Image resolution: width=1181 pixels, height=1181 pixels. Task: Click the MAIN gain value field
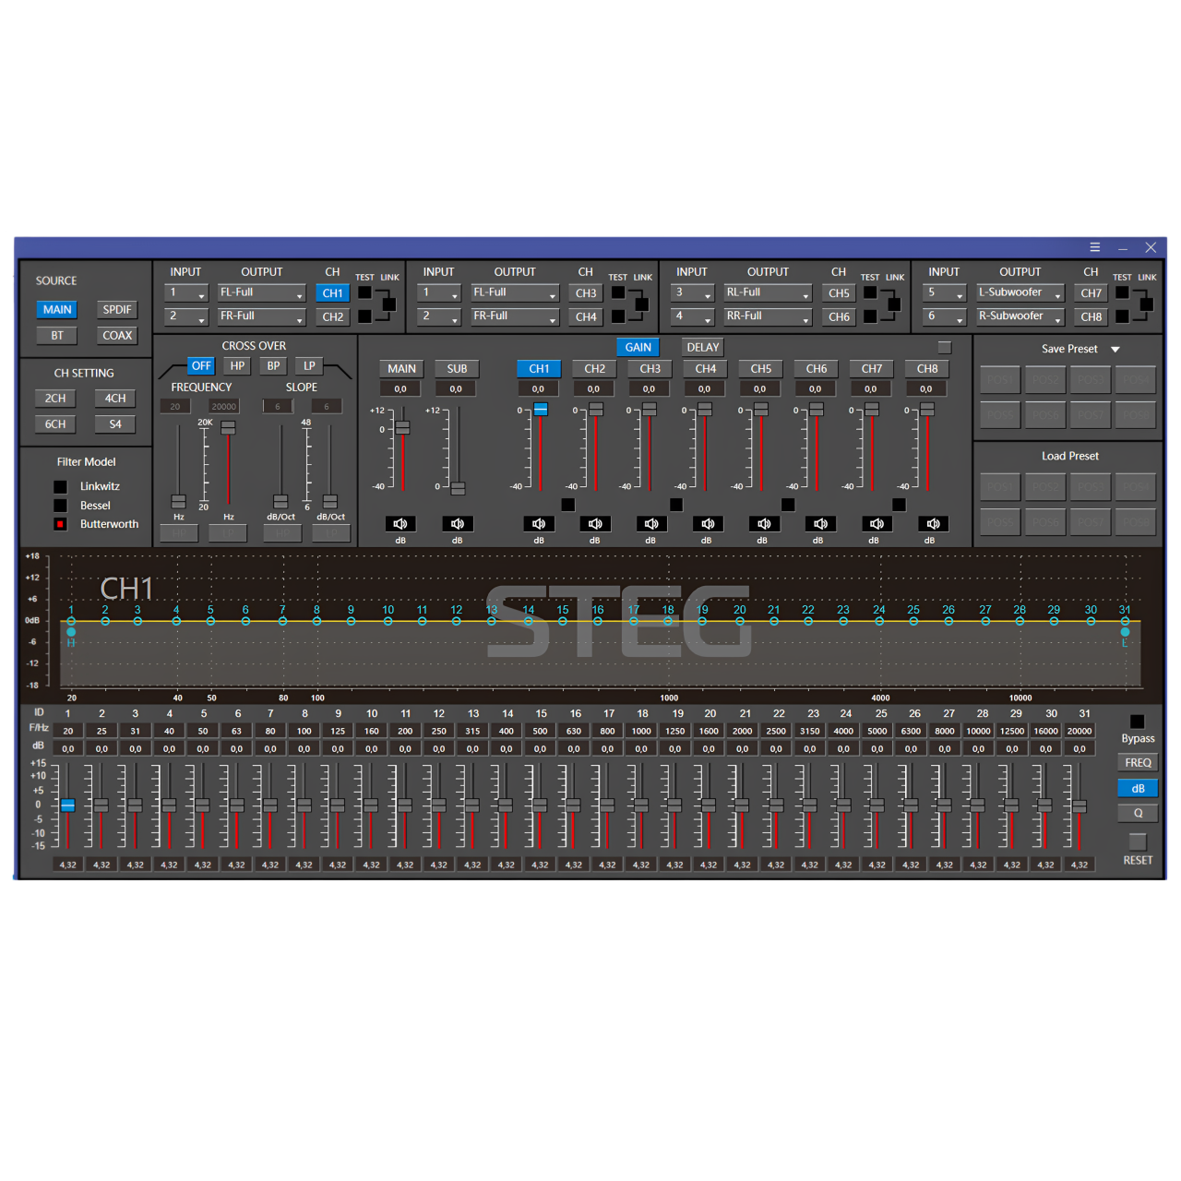click(400, 389)
